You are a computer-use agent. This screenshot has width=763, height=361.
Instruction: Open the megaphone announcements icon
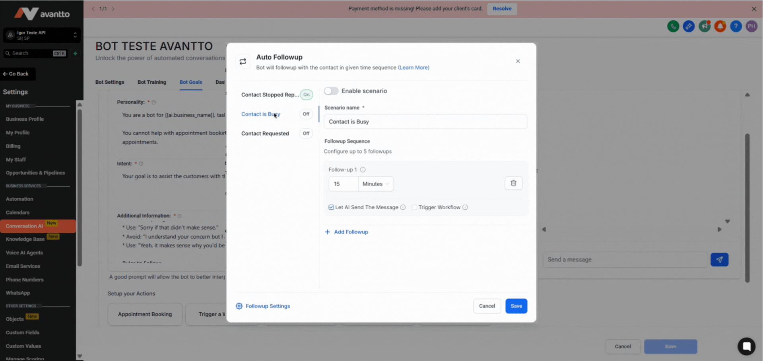[705, 26]
